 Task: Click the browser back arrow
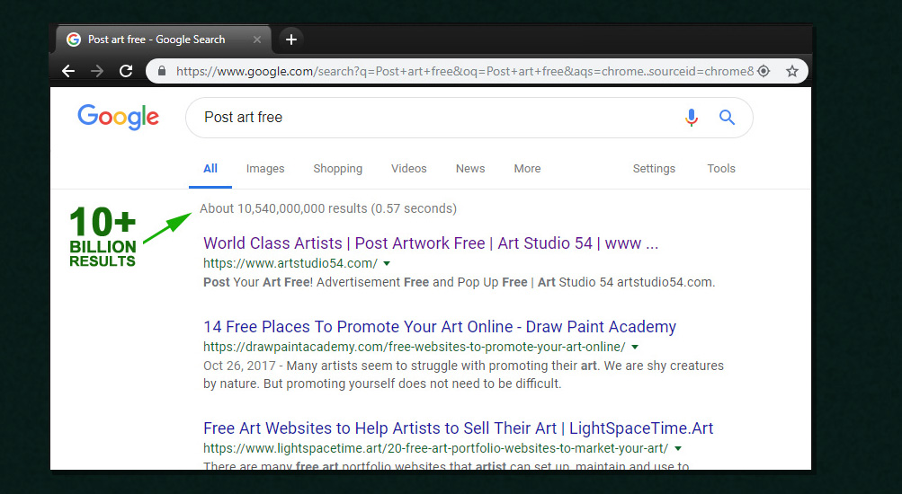coord(68,71)
